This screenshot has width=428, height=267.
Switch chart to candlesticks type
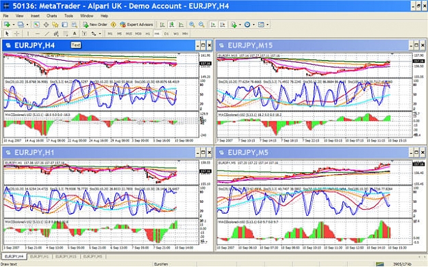click(172, 25)
